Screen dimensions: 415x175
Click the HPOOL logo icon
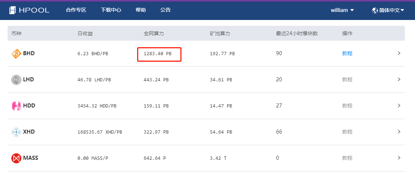(x=12, y=10)
